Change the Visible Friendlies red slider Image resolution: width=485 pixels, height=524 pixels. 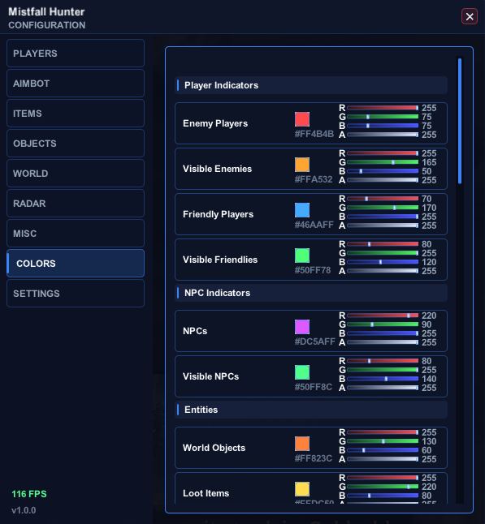[383, 244]
